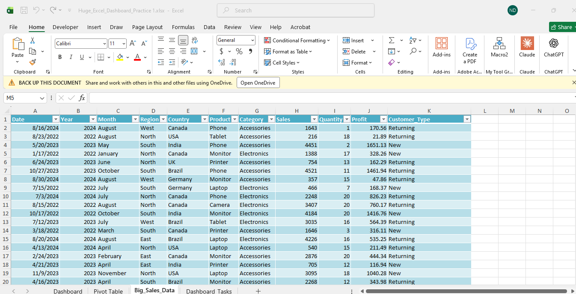Apply Percent Style format
Image resolution: width=576 pixels, height=294 pixels.
pos(239,51)
